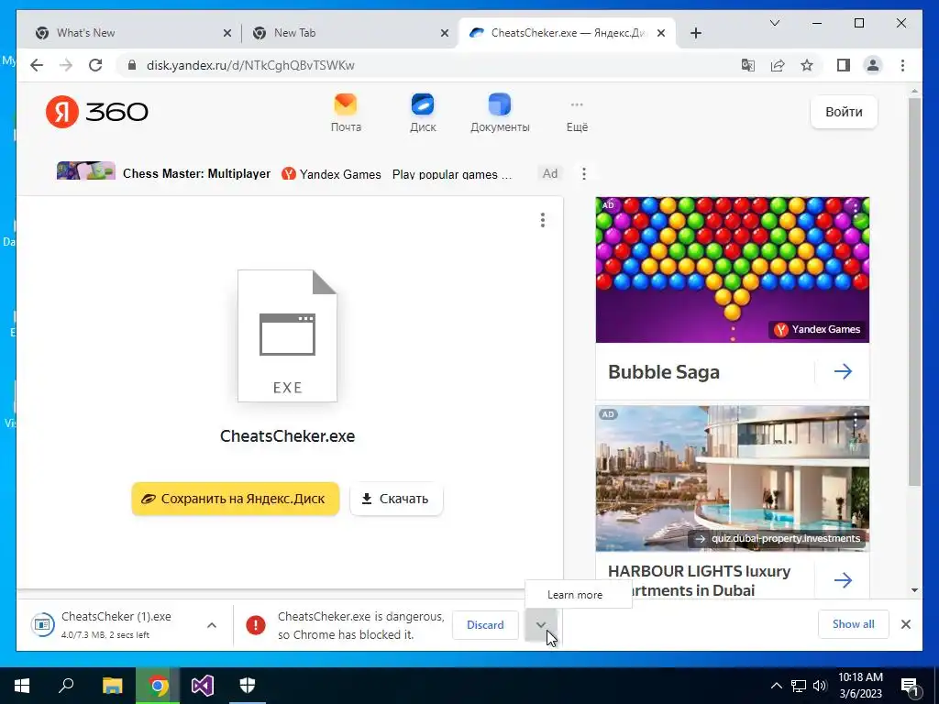
Task: Open Почта mail service
Action: coord(346,113)
